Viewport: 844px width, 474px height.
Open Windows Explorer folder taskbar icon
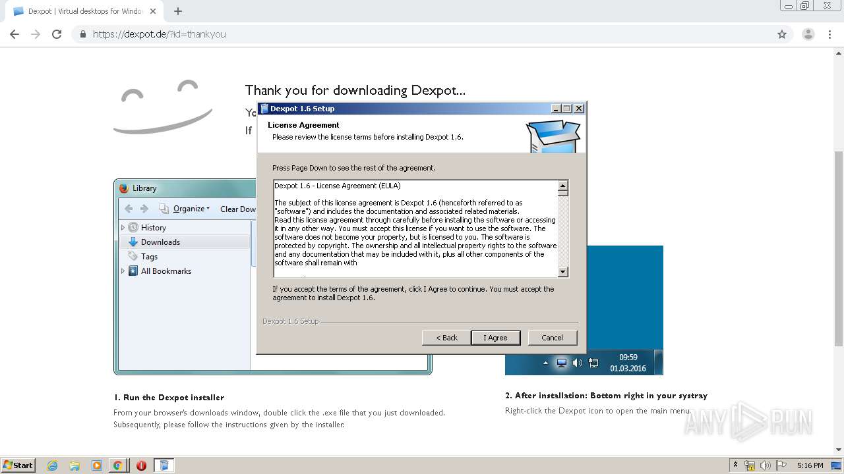pos(75,465)
